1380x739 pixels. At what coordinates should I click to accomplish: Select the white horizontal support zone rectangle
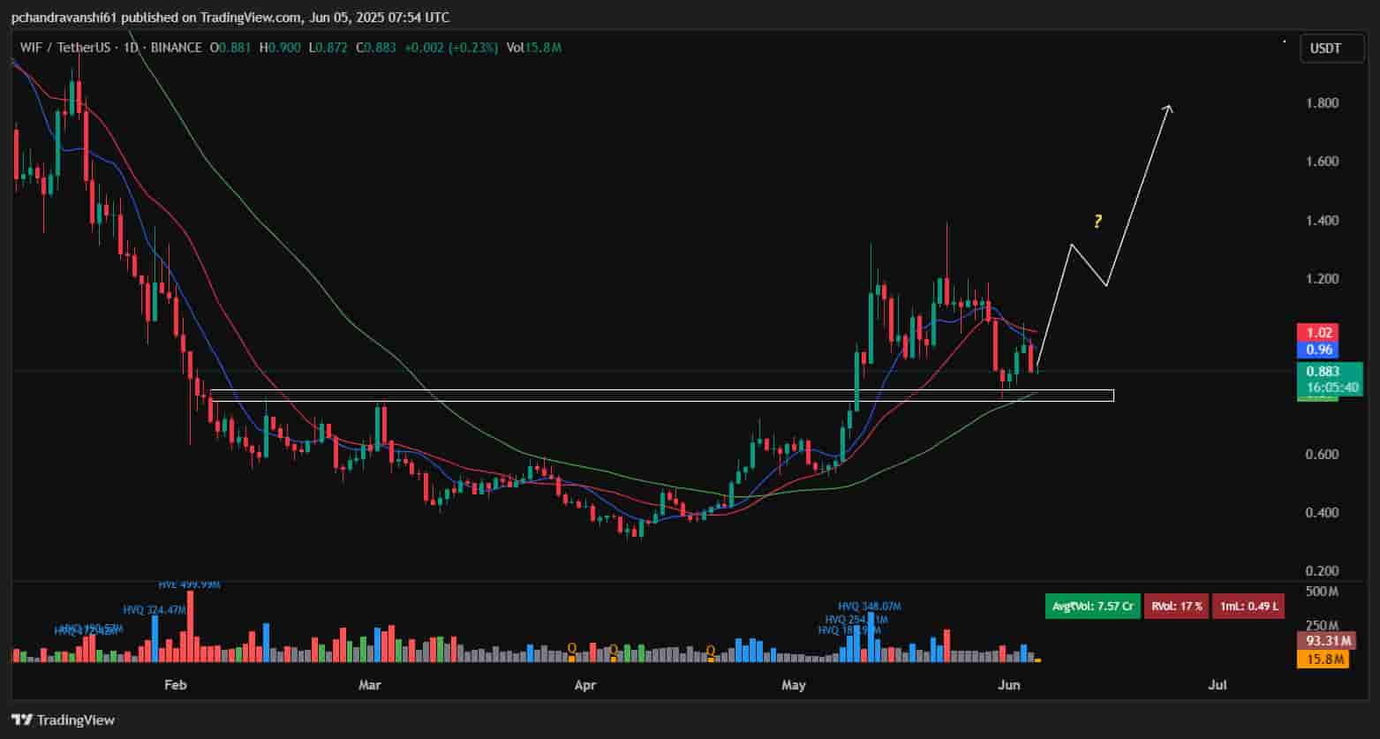tap(660, 396)
